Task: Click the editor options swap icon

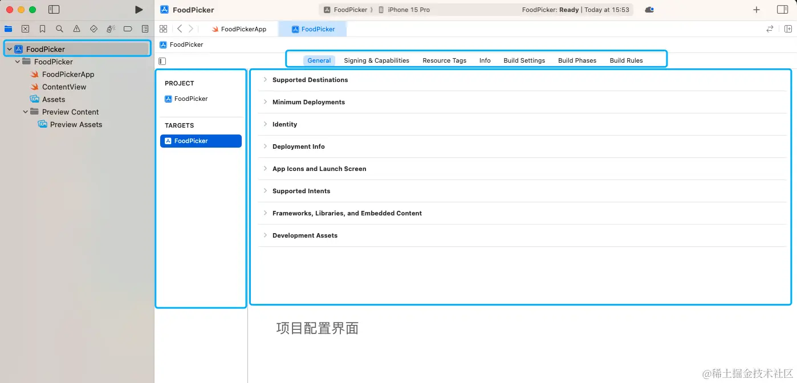Action: coord(770,28)
